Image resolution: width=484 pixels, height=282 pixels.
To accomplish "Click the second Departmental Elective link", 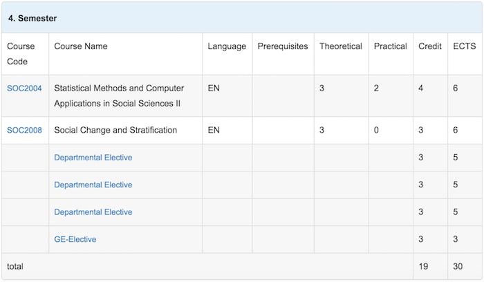I will [x=93, y=185].
